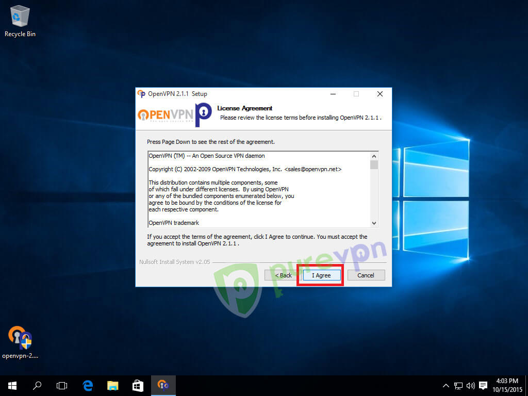Show hidden system tray icons
Image resolution: width=528 pixels, height=396 pixels.
pos(445,386)
